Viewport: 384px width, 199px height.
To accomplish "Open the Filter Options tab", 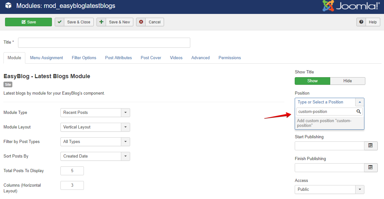I will 84,58.
